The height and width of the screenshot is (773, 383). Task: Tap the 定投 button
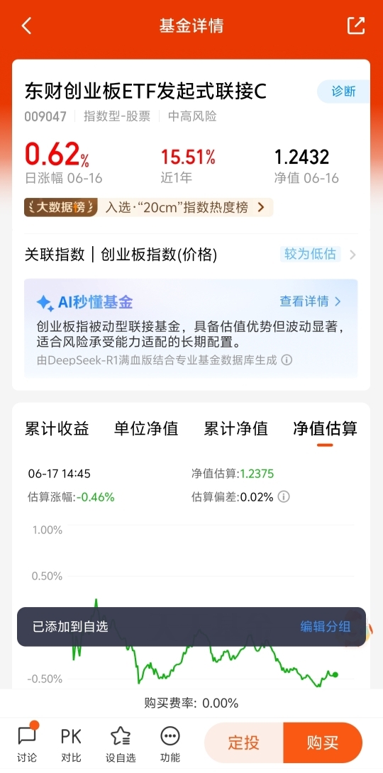(x=244, y=743)
